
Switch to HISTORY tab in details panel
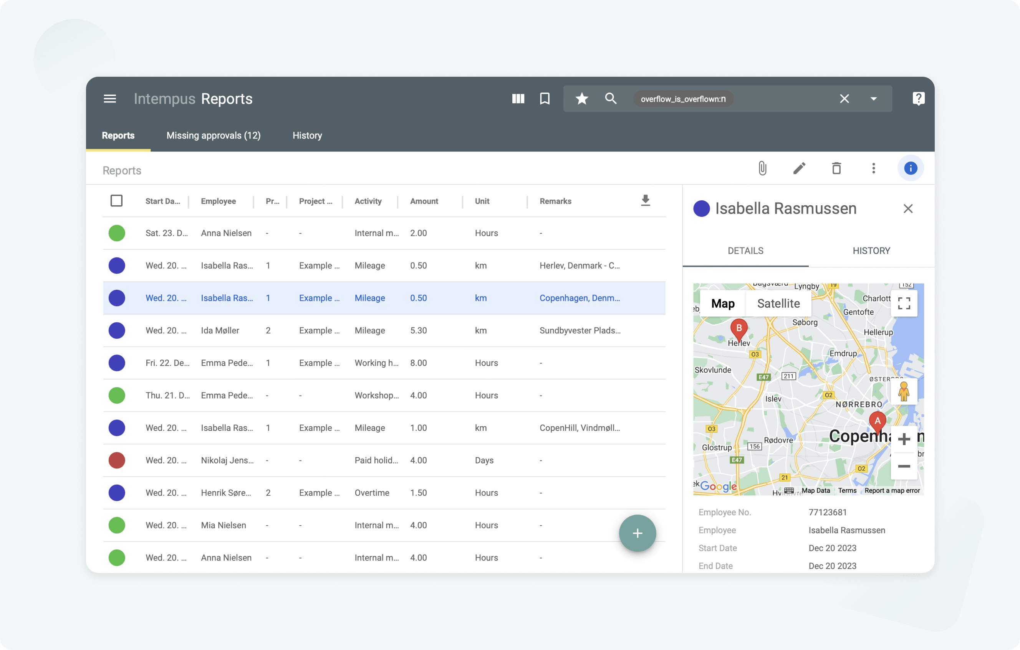(x=871, y=251)
